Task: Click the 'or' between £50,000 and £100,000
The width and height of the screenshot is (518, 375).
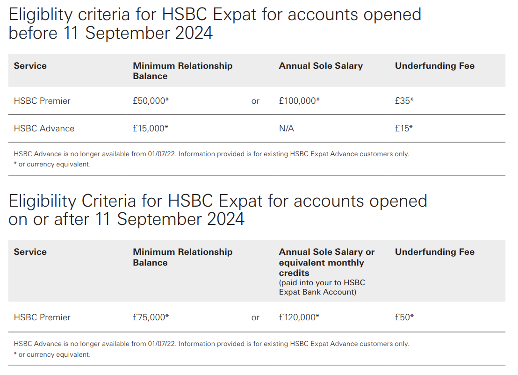Action: [255, 101]
